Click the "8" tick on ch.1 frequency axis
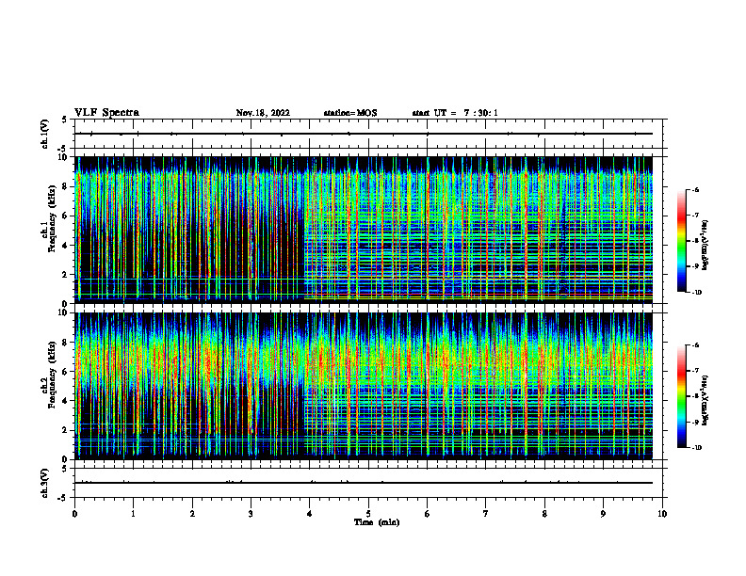This screenshot has width=746, height=576. pyautogui.click(x=66, y=186)
